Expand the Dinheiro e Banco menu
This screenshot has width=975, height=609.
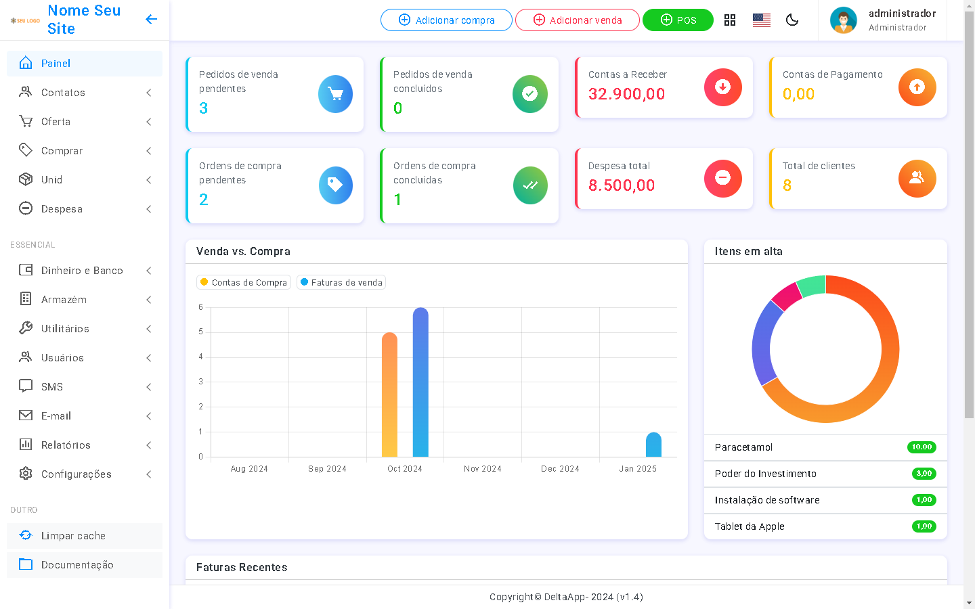point(85,271)
